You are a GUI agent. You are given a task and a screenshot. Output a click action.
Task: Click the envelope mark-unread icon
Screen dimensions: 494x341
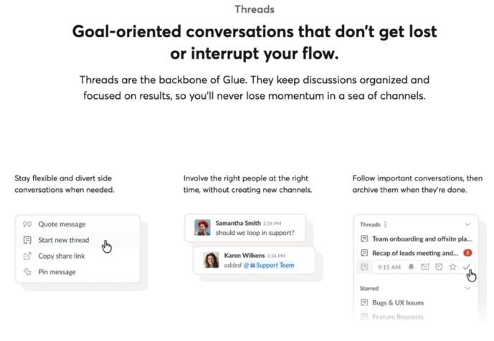(425, 267)
